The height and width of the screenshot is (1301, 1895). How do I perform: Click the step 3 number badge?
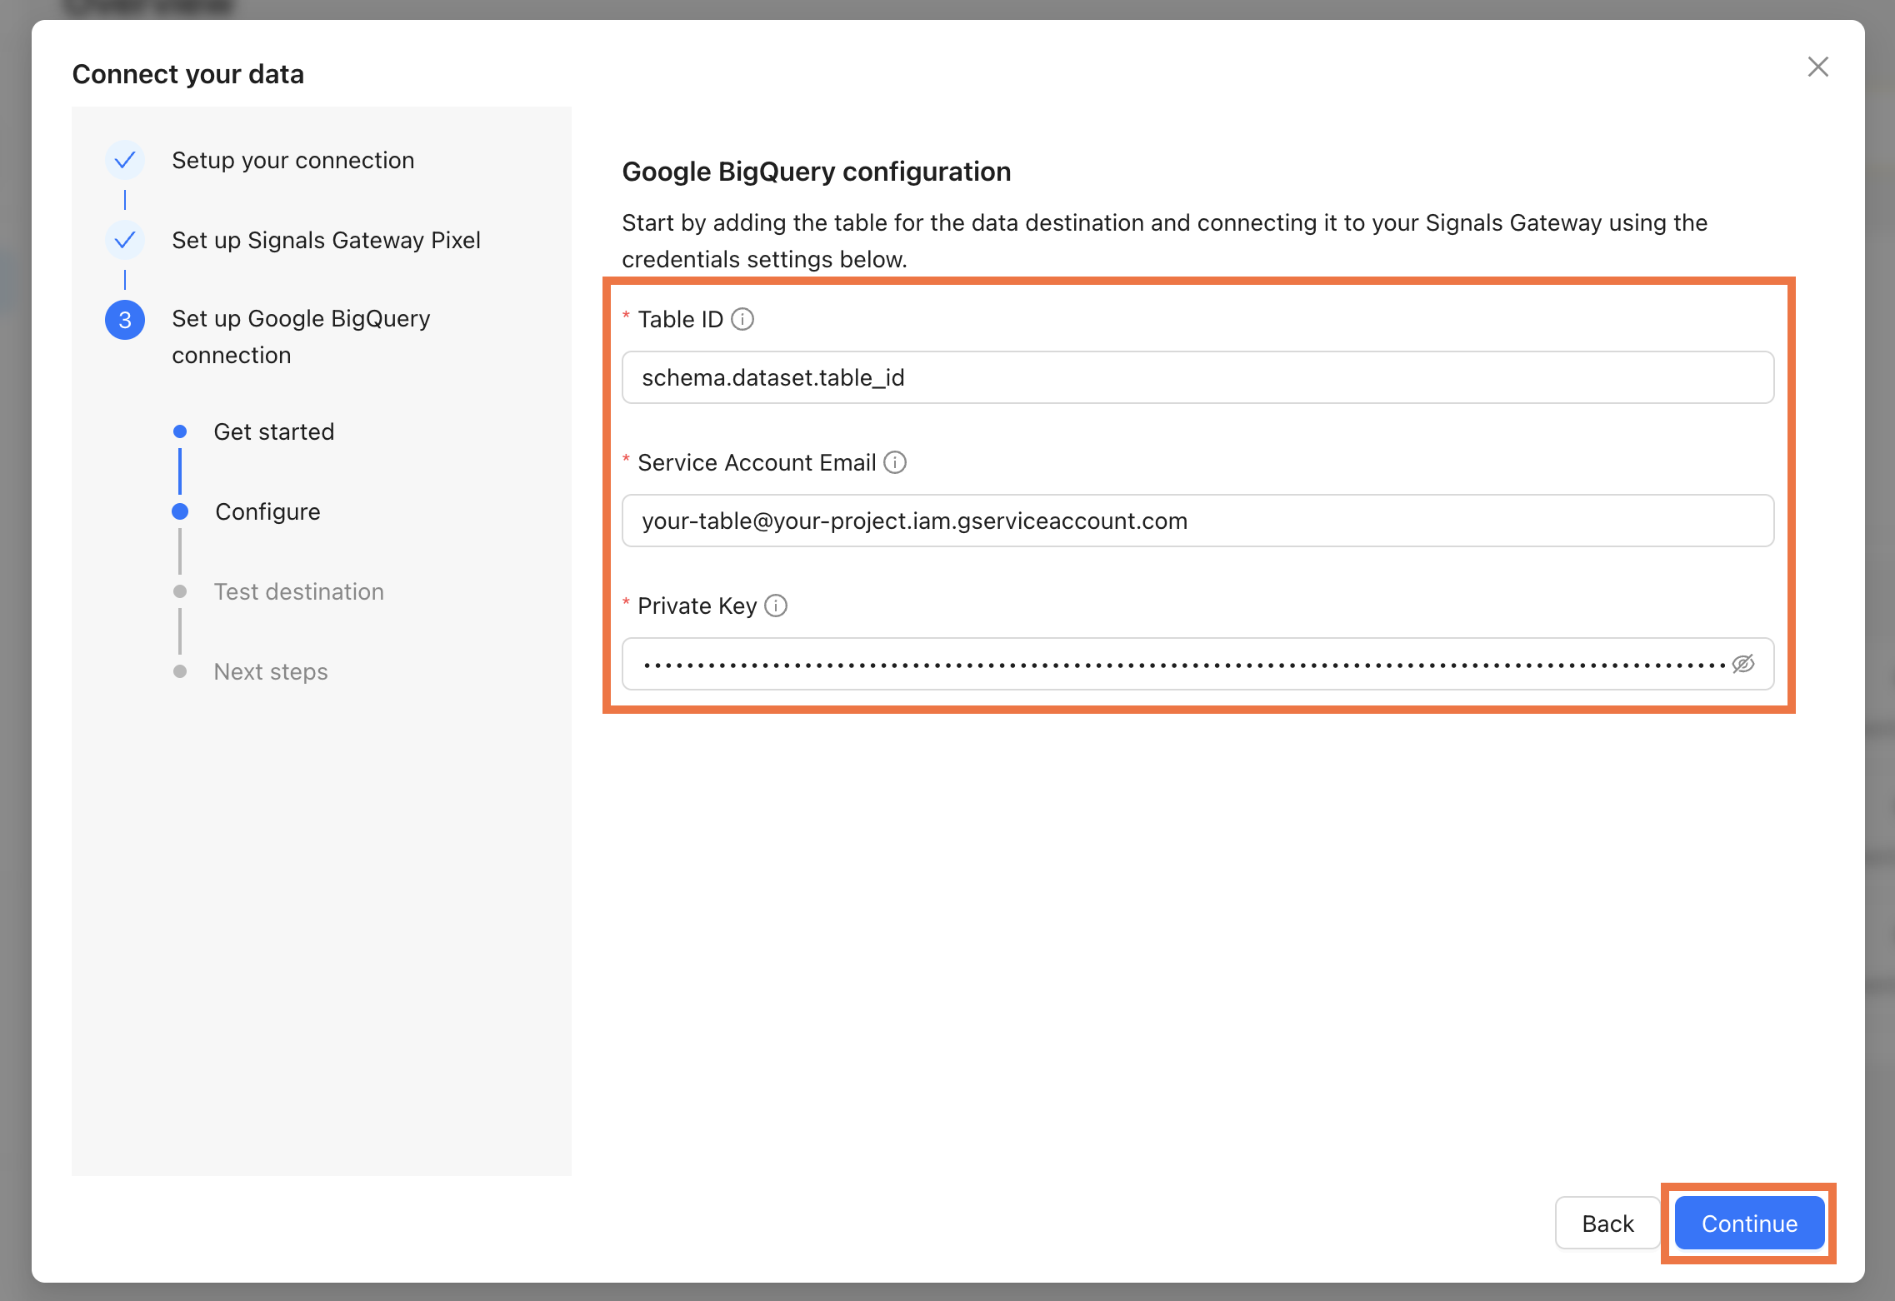coord(125,321)
